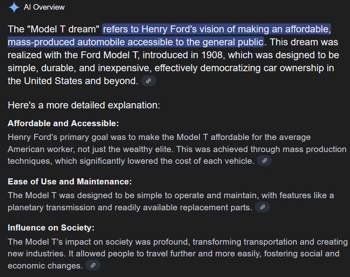Click the phrase "transforming transportation"
Viewport: 350px width, 277px height.
click(x=245, y=242)
